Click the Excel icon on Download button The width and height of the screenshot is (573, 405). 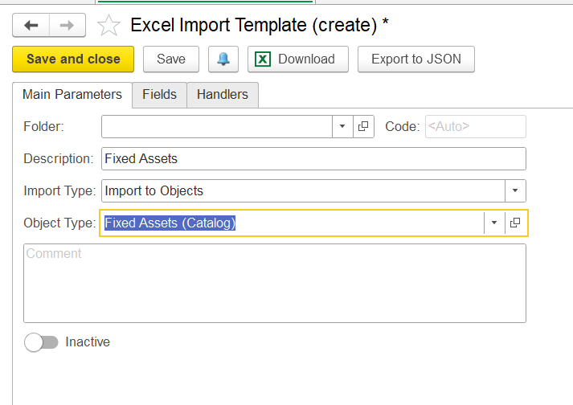click(x=263, y=59)
